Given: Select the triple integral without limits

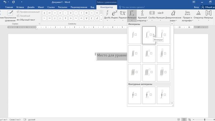Looking at the screenshot, I should point(134,73).
